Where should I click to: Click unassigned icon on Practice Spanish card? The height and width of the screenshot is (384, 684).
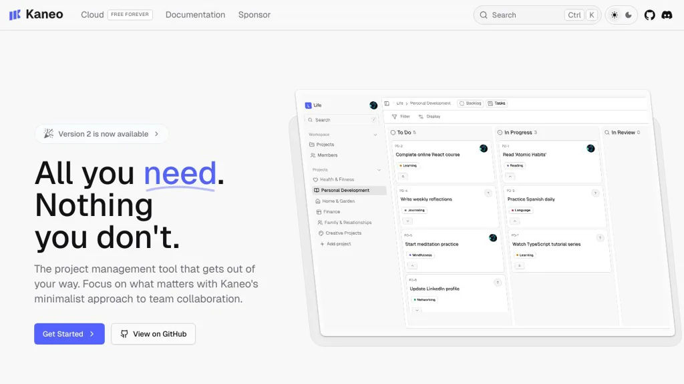point(595,193)
